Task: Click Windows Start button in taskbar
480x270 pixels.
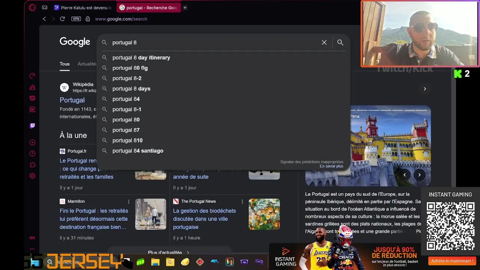Action: (x=35, y=262)
